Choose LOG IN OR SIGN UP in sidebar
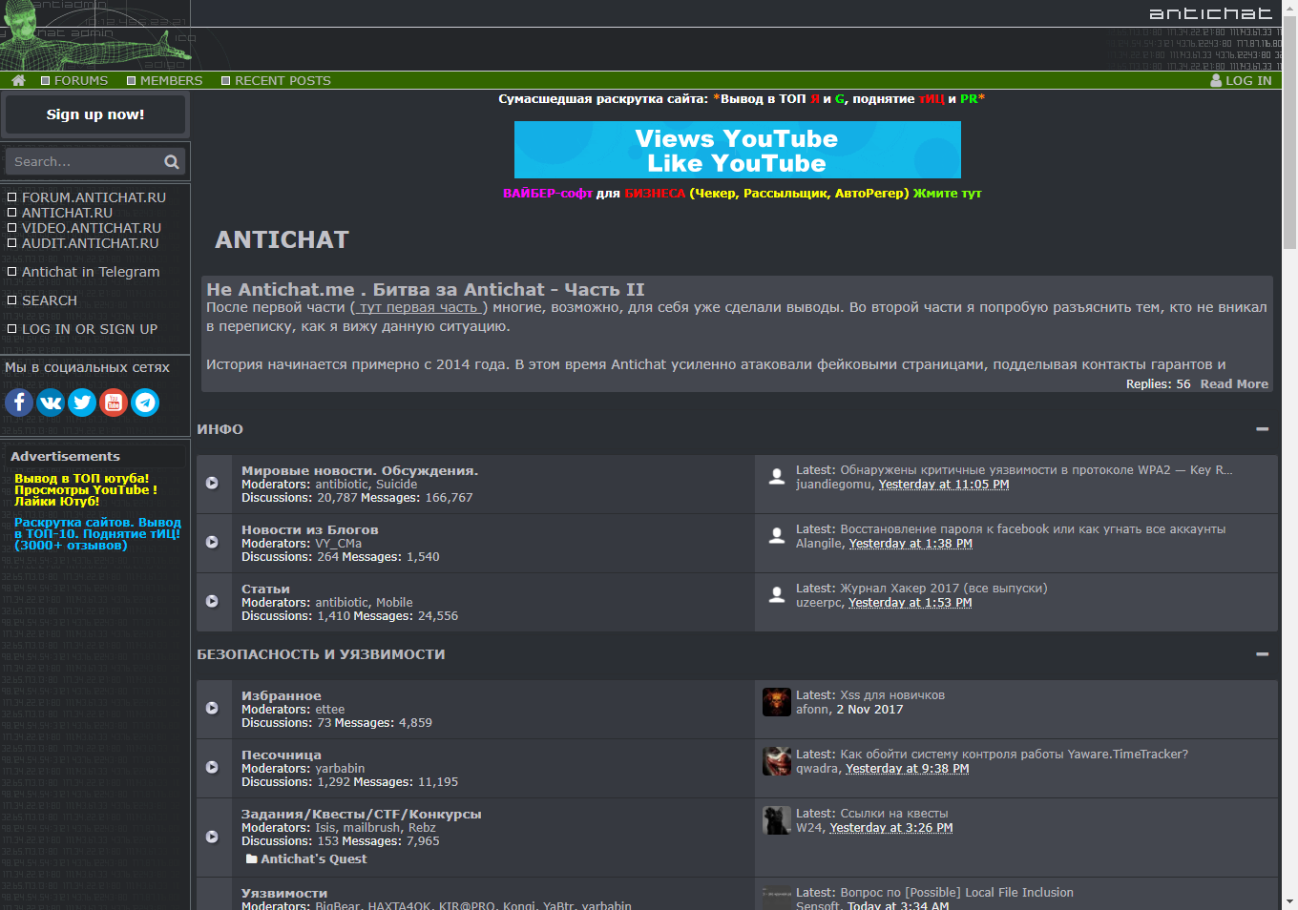The height and width of the screenshot is (910, 1298). (90, 329)
